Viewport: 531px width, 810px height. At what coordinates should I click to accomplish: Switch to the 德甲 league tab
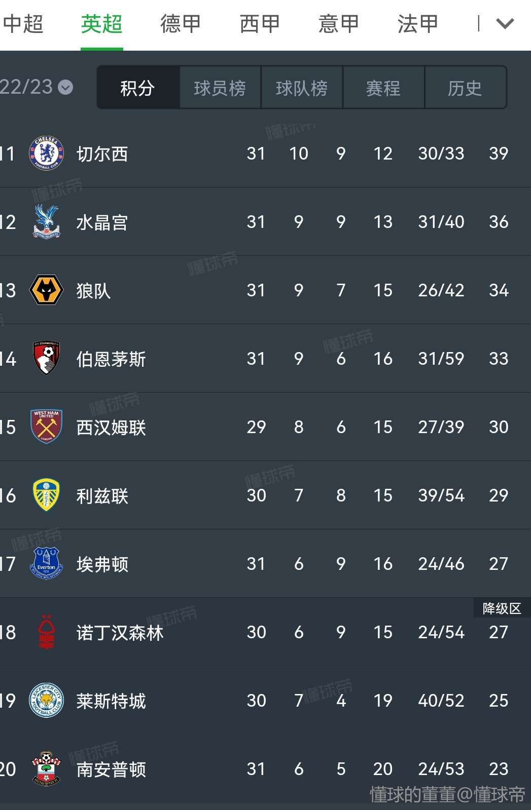[x=181, y=24]
